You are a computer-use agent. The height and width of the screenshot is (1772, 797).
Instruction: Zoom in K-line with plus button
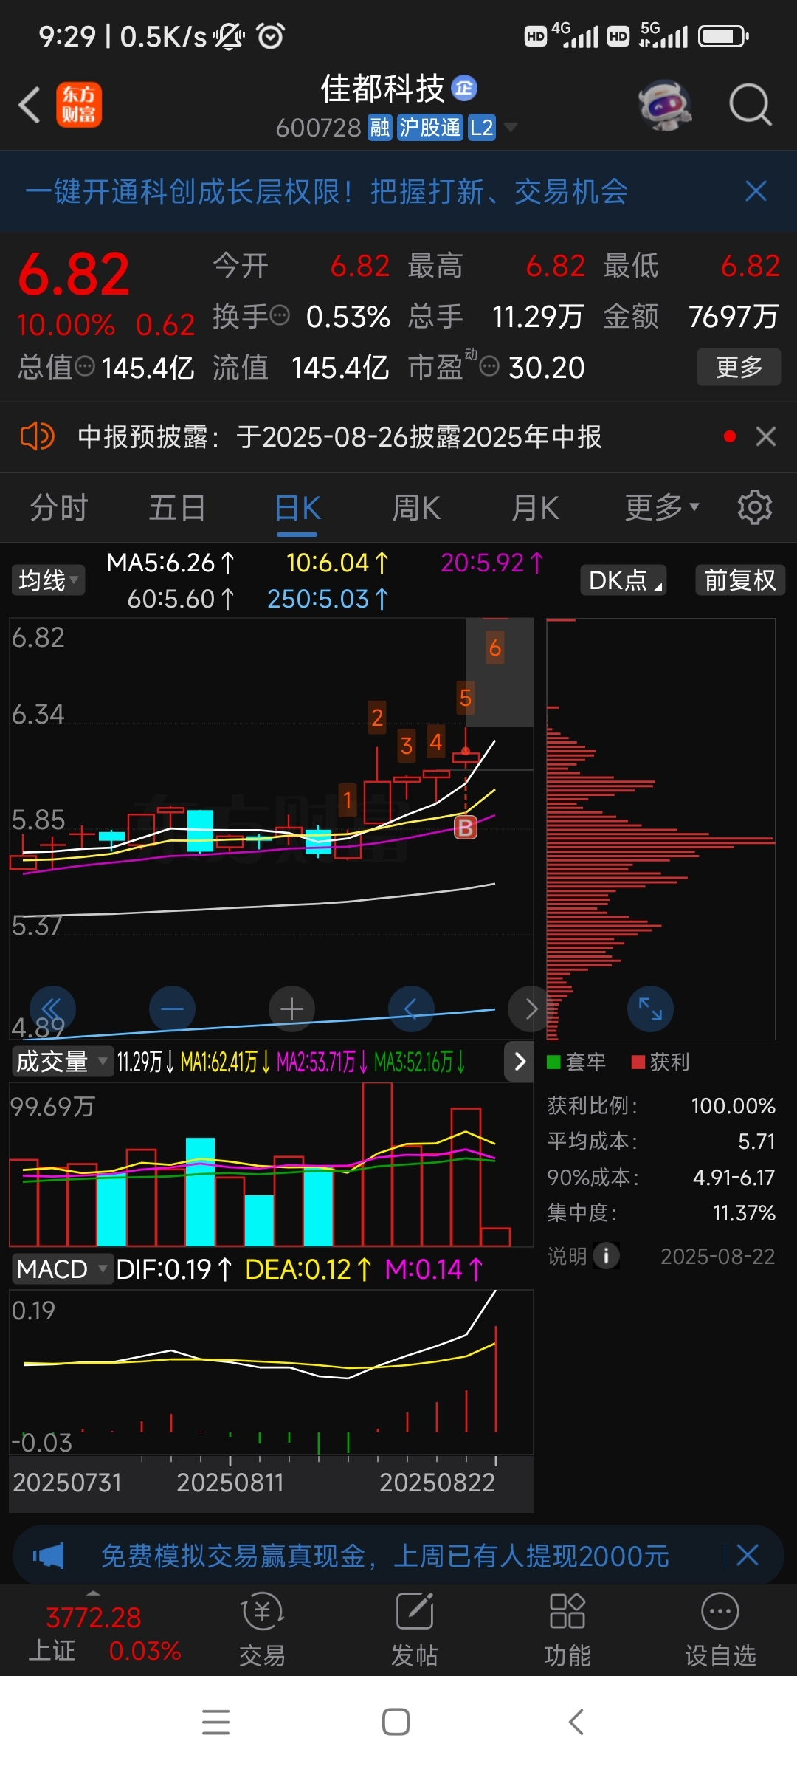(x=291, y=1009)
